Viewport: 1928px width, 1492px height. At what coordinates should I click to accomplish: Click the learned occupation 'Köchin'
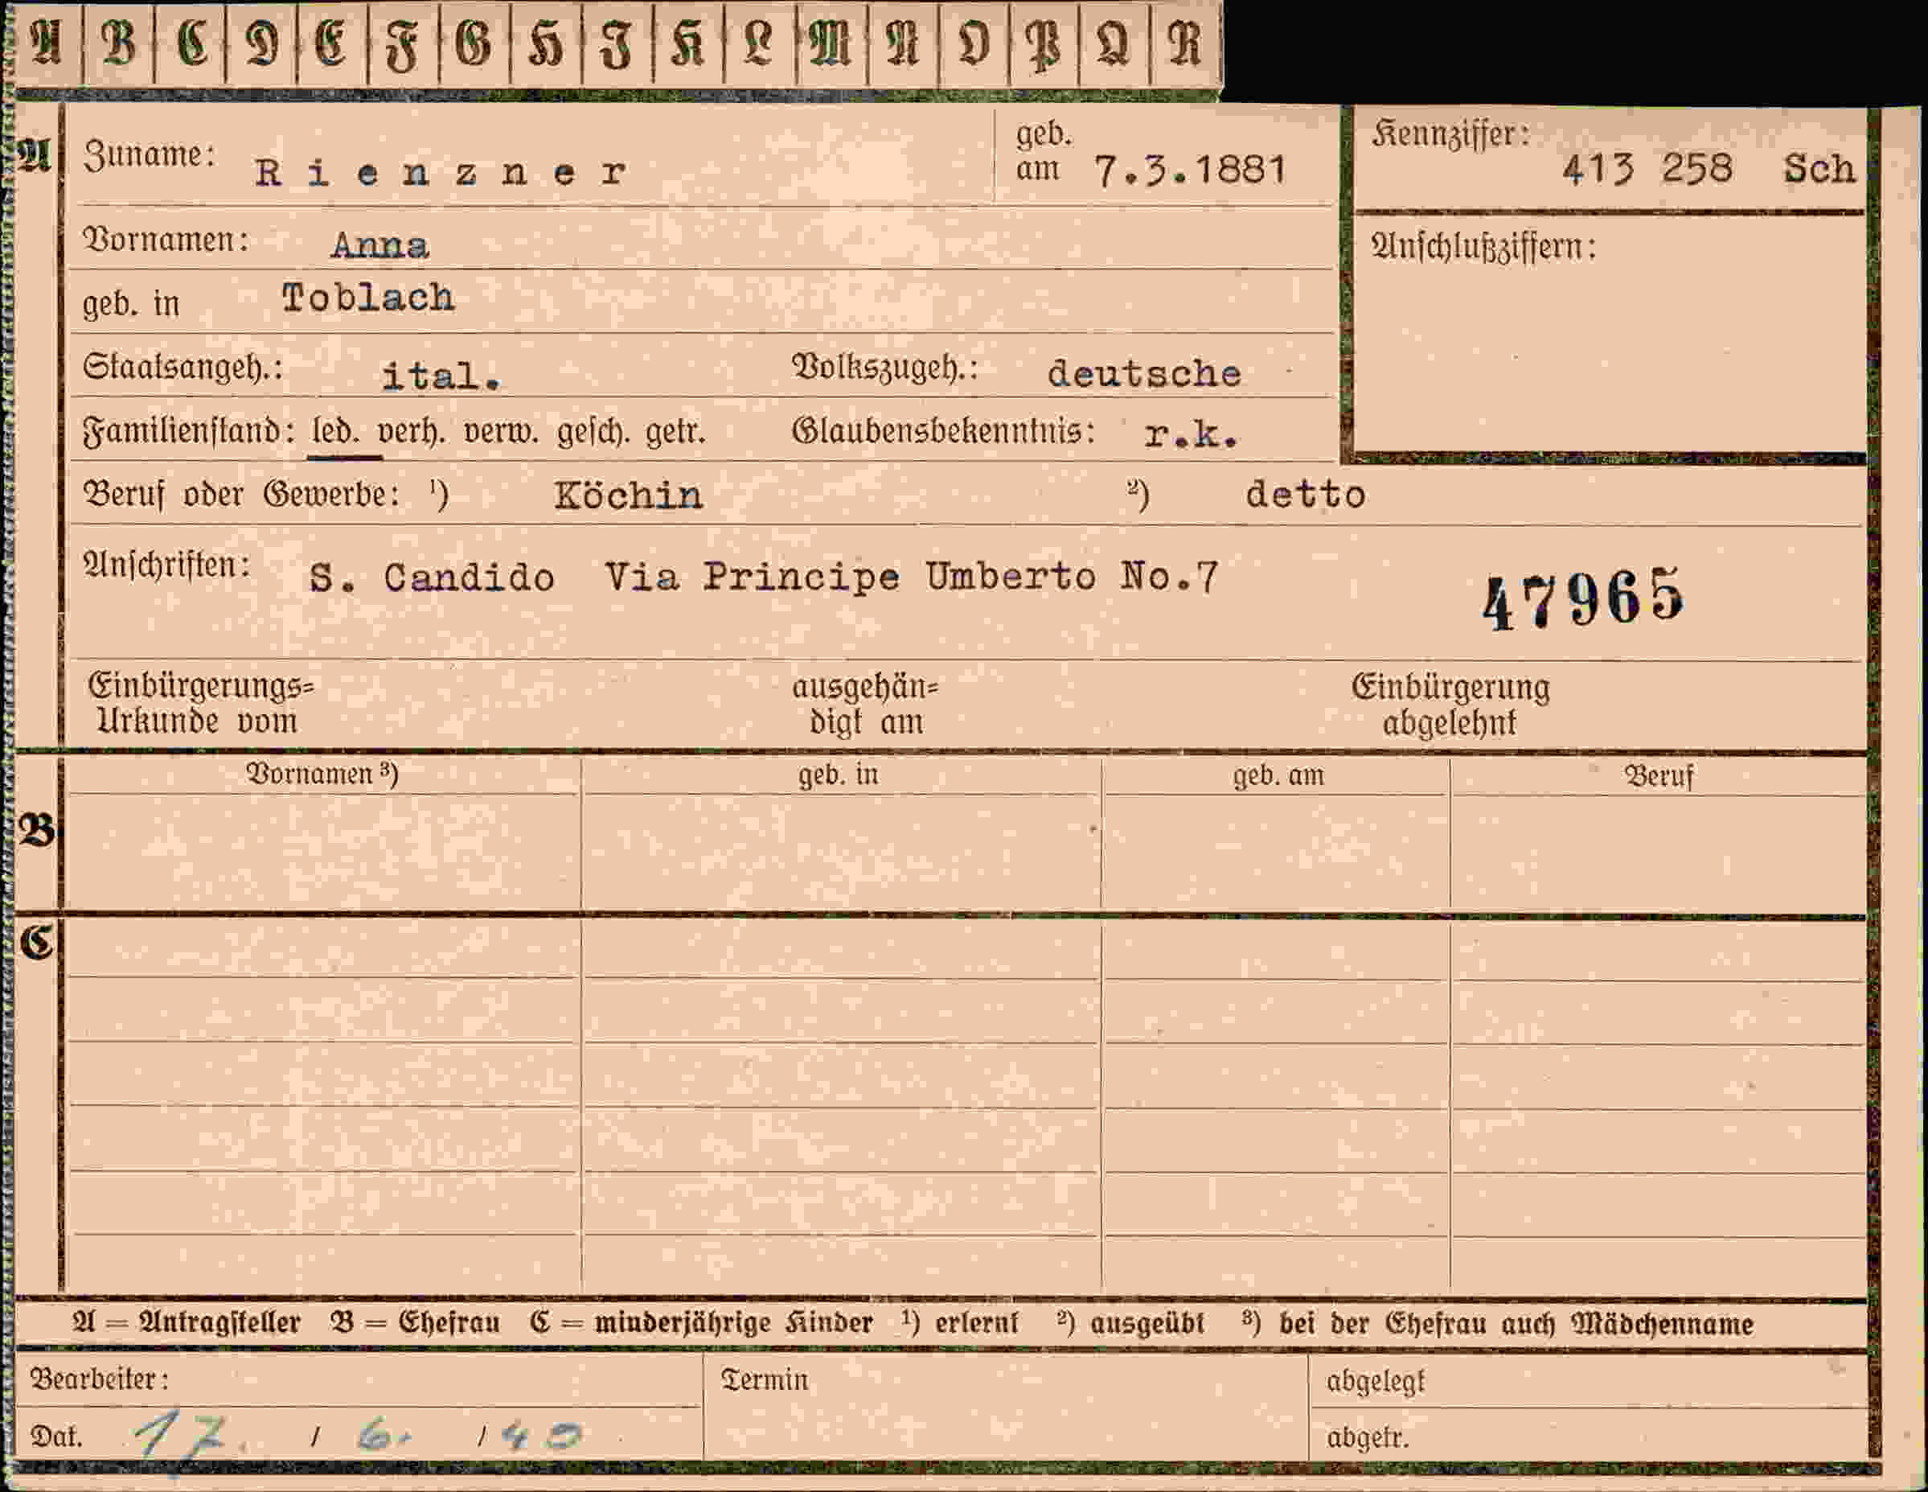[x=629, y=495]
